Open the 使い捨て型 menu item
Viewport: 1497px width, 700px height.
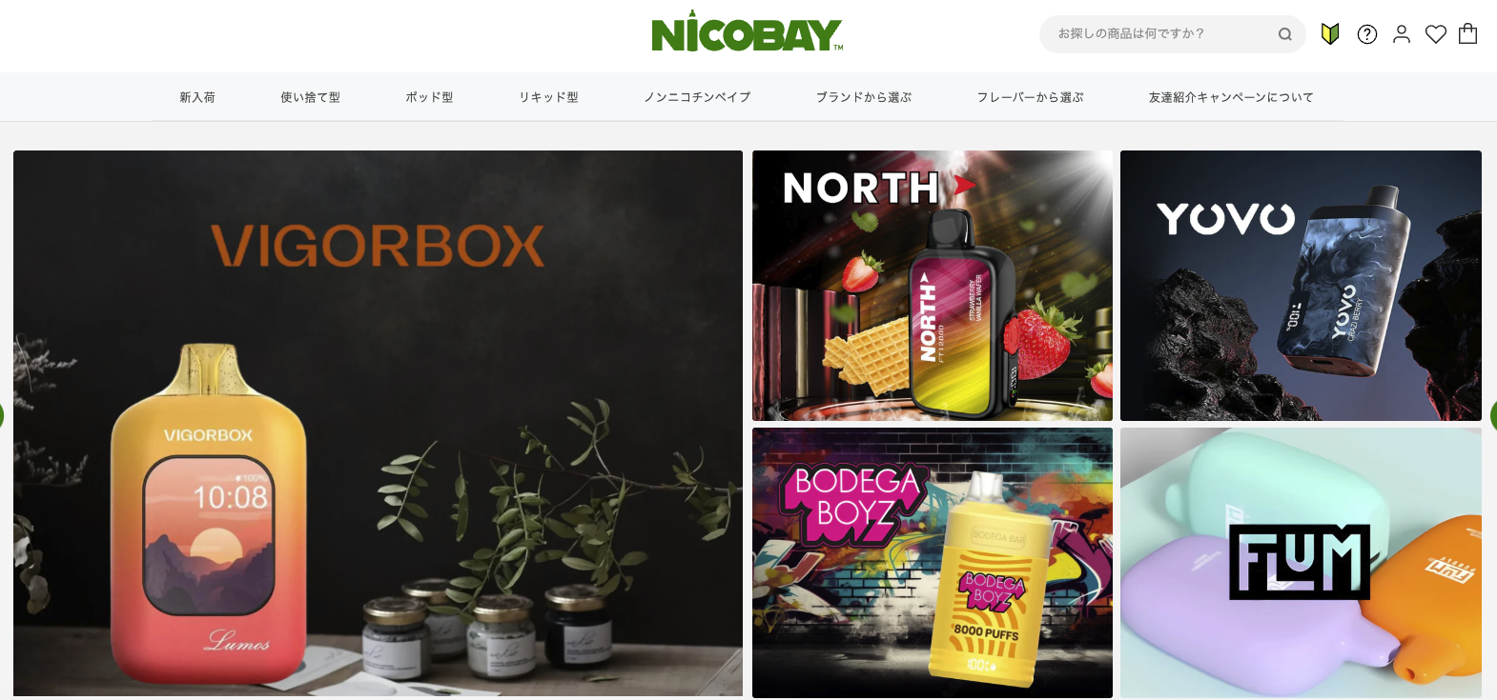(x=310, y=97)
